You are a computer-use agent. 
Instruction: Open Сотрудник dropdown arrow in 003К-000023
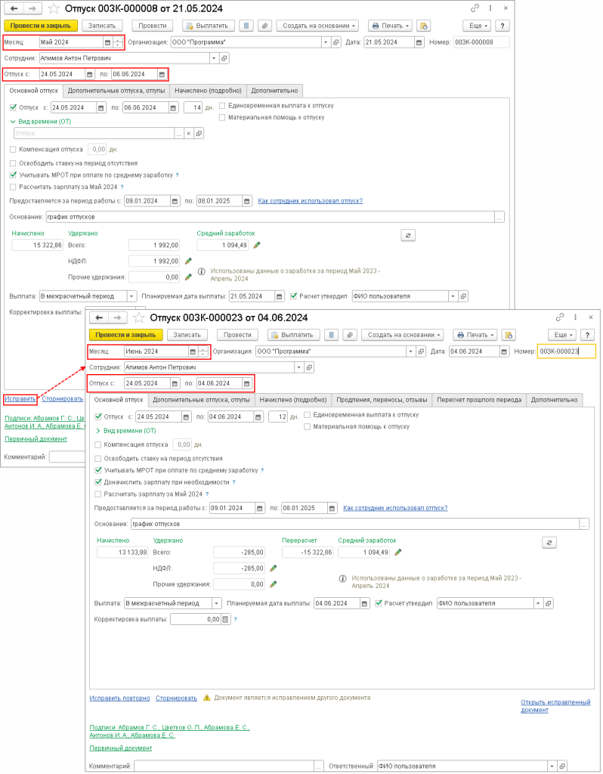pos(298,368)
